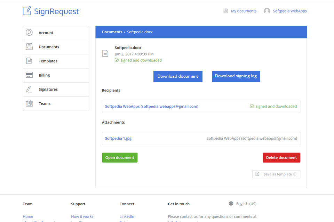
Task: Open the Softpedia 1.jpg attachment
Action: 118,138
